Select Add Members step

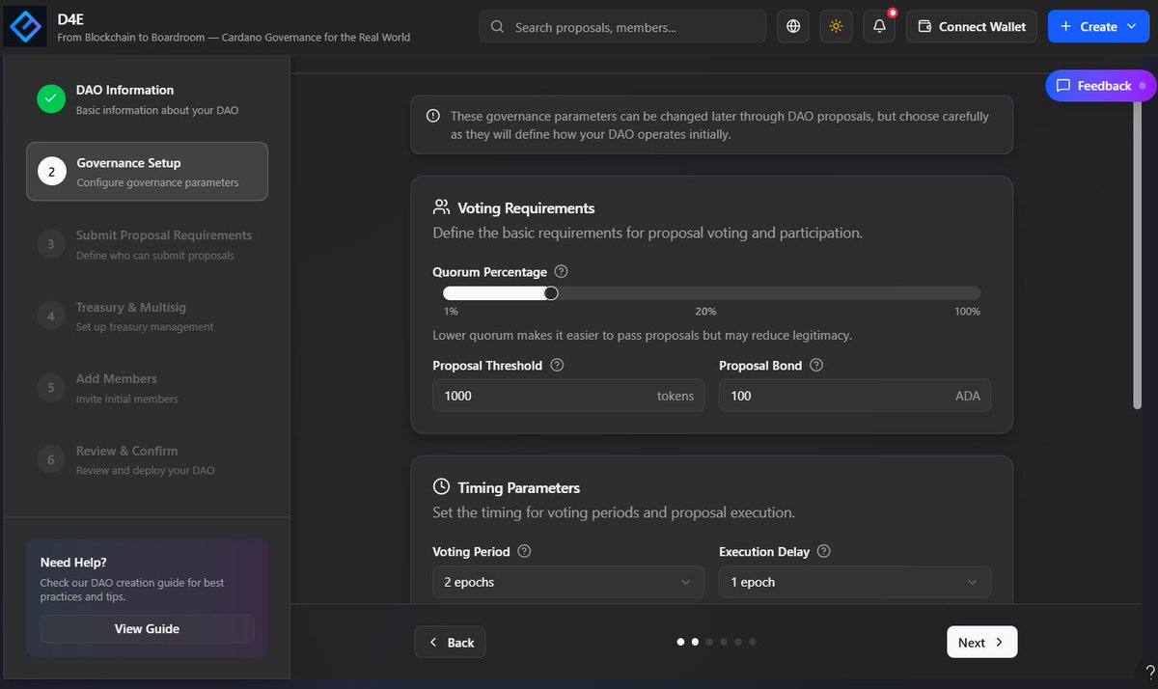(147, 388)
